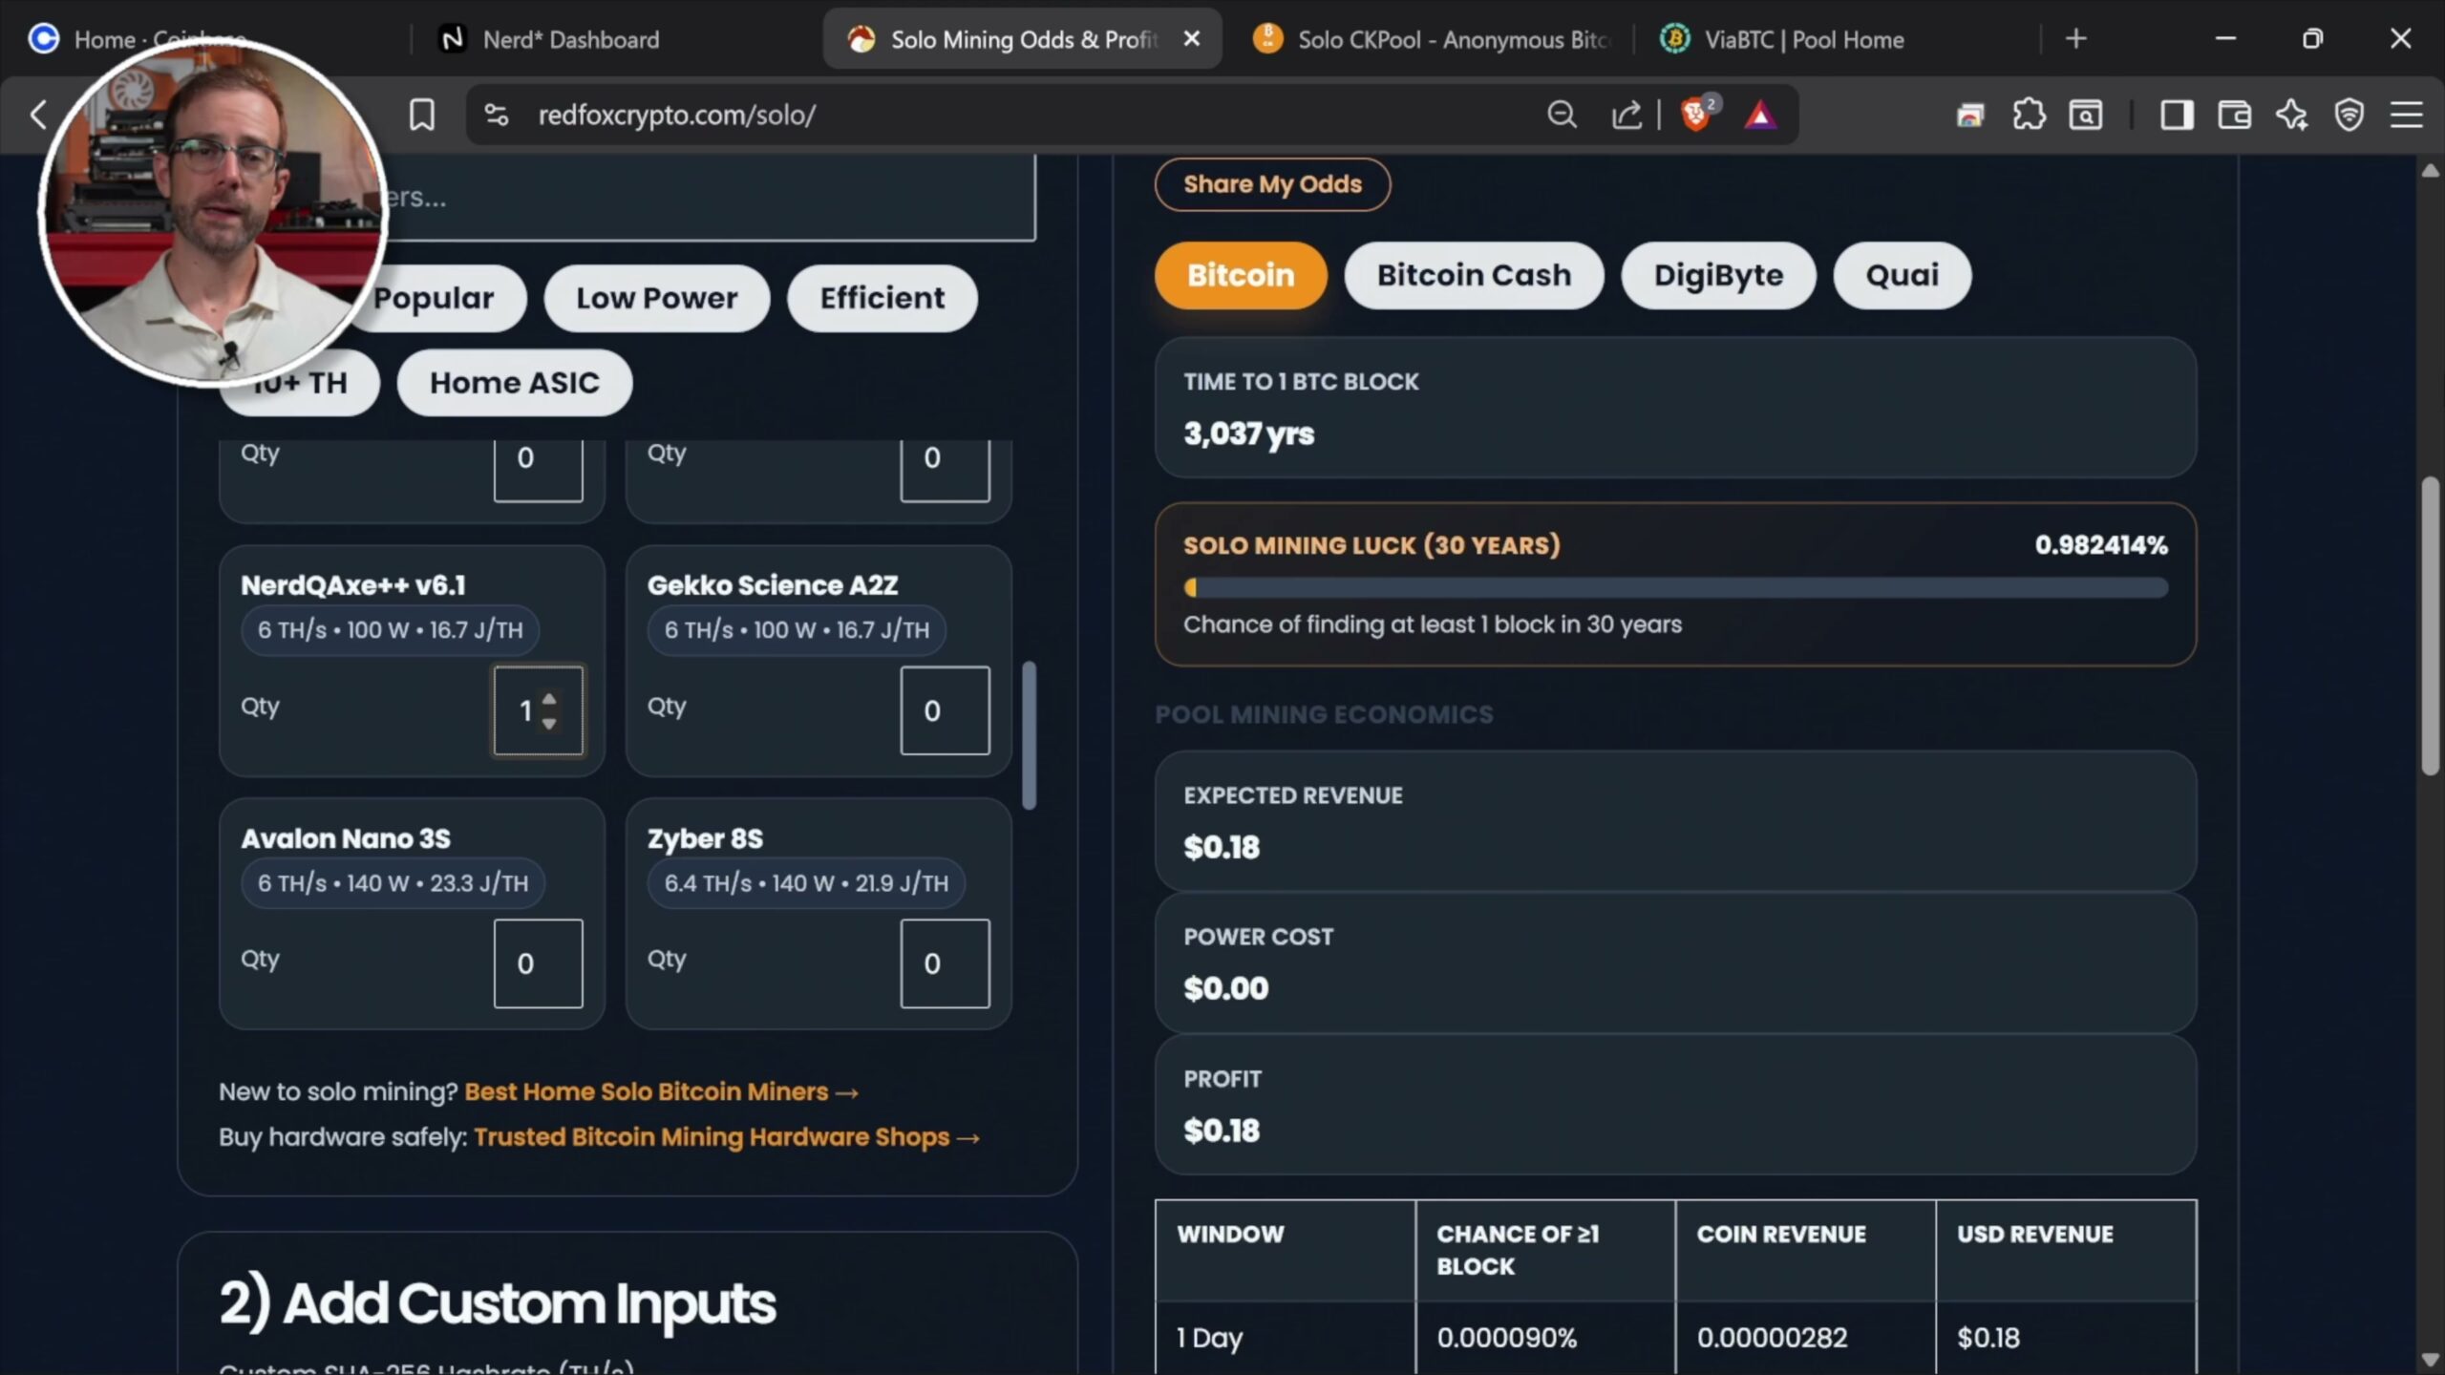This screenshot has width=2445, height=1375.
Task: Toggle the browser sidebar panel icon
Action: point(2177,115)
